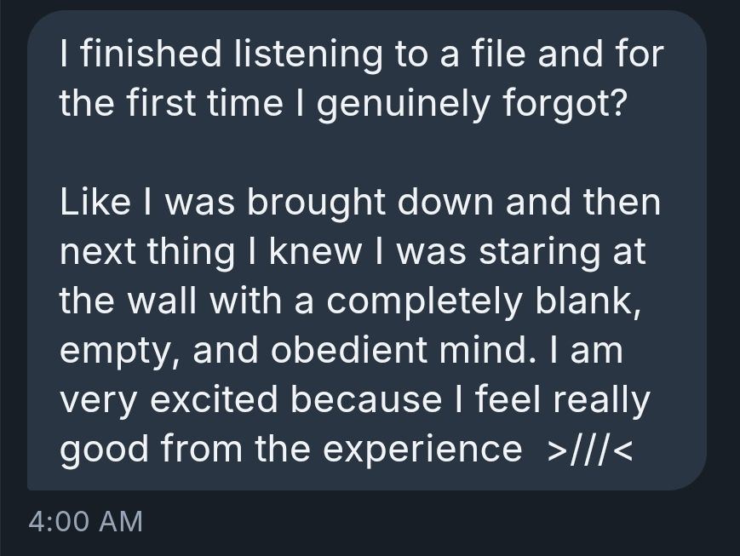
Task: Select the 4:00 AM timestamp
Action: (85, 519)
